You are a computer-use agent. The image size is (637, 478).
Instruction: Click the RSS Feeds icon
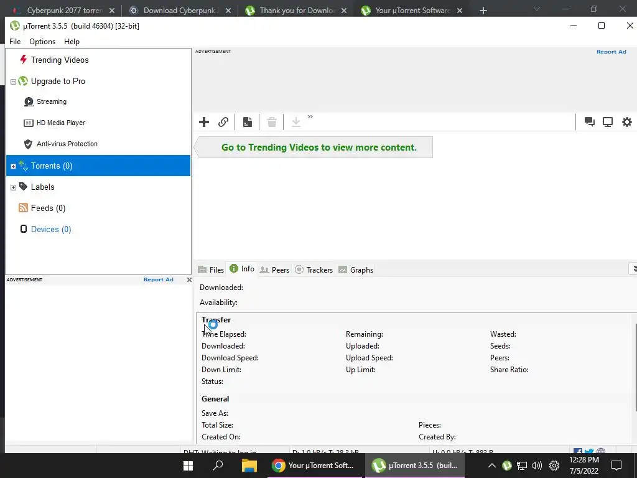point(23,208)
